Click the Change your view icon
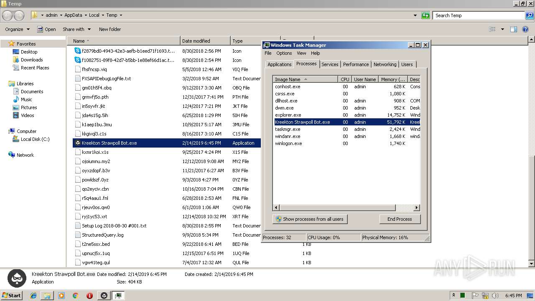The width and height of the screenshot is (535, 301). pos(492,29)
